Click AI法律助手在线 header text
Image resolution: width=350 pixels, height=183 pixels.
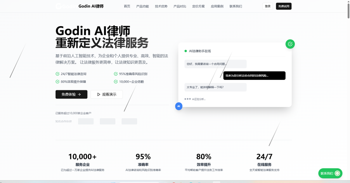[x=200, y=51]
